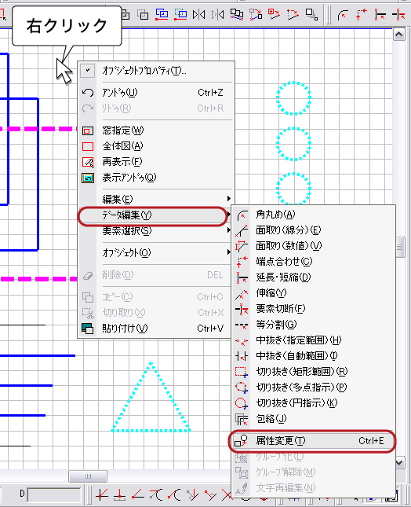Click 貼り付け paste menu entry
Image resolution: width=411 pixels, height=507 pixels.
point(156,329)
